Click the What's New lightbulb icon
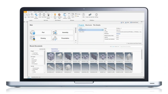Viewport: 168px width, 94px height. point(55,15)
